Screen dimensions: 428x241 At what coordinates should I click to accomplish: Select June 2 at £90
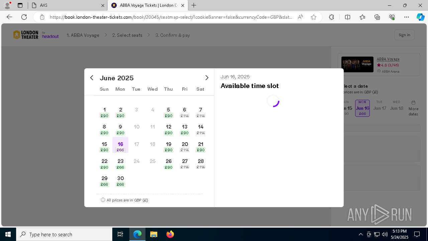(x=120, y=112)
